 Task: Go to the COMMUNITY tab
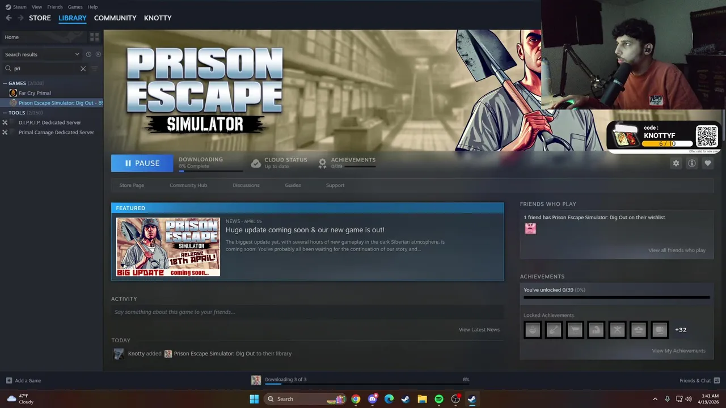point(115,18)
